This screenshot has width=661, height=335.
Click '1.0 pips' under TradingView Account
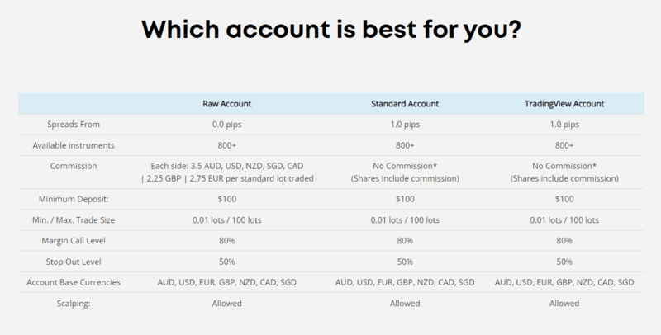pyautogui.click(x=564, y=124)
